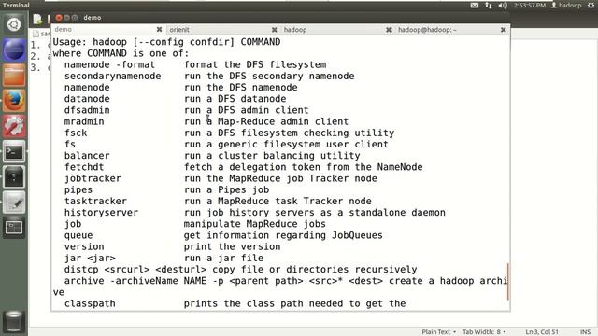Image resolution: width=598 pixels, height=336 pixels.
Task: Close the demo terminal window
Action: tap(58, 18)
